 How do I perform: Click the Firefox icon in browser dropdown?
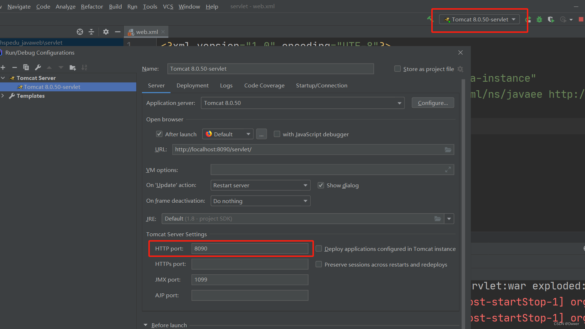coord(209,134)
